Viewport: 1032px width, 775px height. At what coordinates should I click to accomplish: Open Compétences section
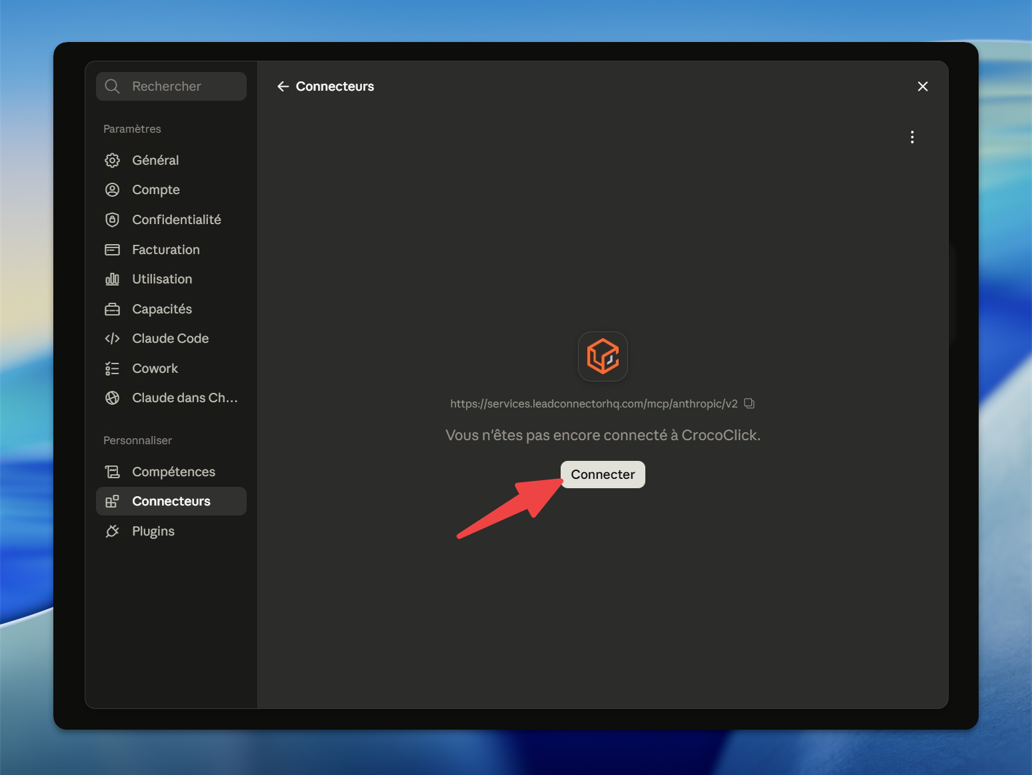[x=171, y=472]
